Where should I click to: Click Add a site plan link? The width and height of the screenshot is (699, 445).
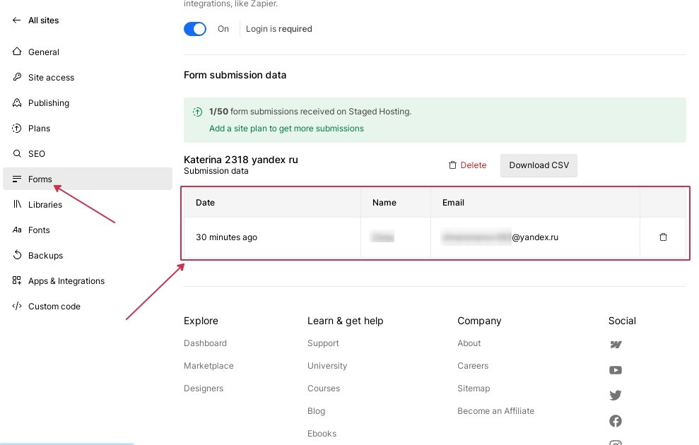[286, 129]
